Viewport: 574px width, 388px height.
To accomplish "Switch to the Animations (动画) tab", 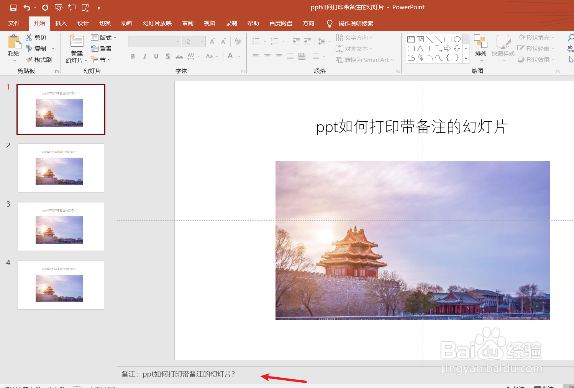I will click(x=127, y=23).
